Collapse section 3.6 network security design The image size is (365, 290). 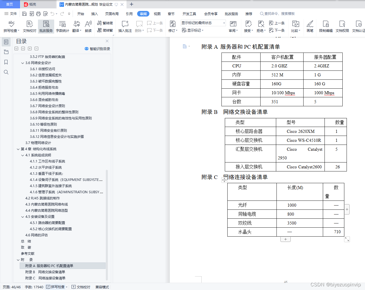pos(23,63)
